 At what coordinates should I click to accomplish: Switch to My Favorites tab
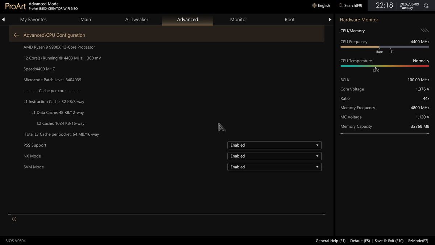33,20
